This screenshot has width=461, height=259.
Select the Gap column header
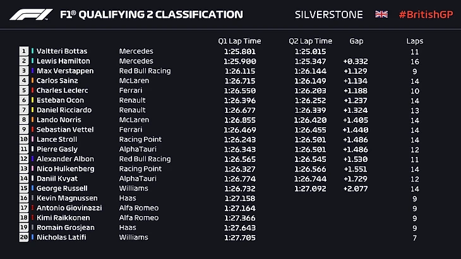click(356, 41)
